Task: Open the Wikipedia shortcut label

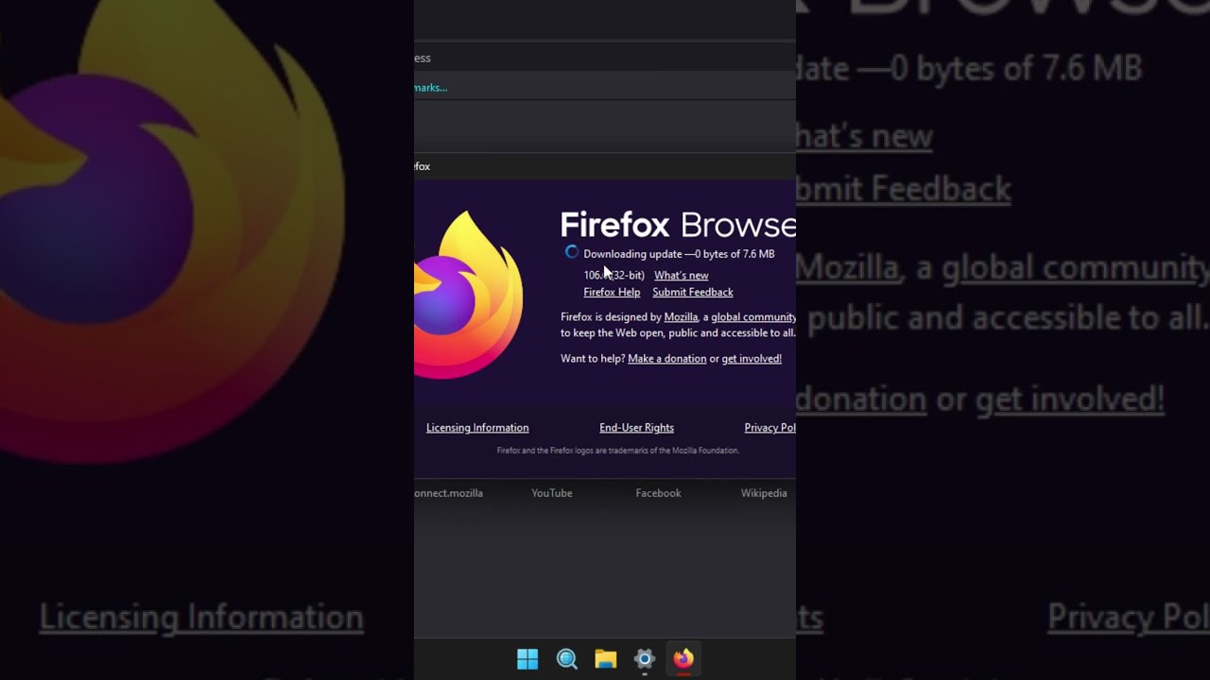Action: pyautogui.click(x=764, y=493)
